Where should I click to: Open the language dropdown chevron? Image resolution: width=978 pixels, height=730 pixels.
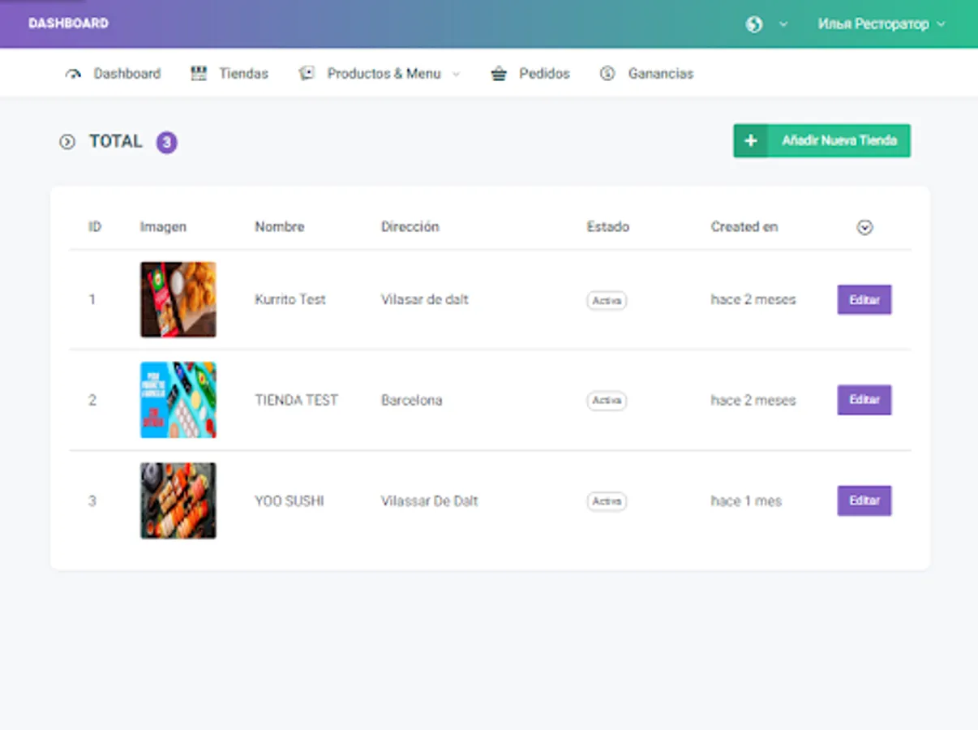pos(783,24)
